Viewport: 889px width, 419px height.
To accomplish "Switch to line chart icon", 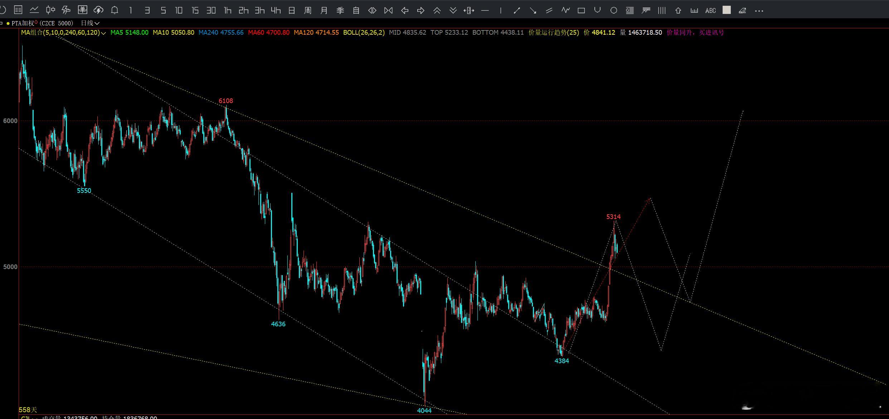I will click(34, 10).
